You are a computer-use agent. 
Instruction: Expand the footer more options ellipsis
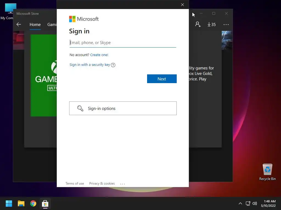click(122, 184)
